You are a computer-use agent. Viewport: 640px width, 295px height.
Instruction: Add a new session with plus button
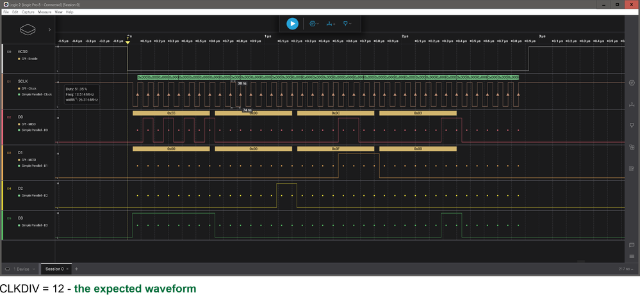point(76,269)
